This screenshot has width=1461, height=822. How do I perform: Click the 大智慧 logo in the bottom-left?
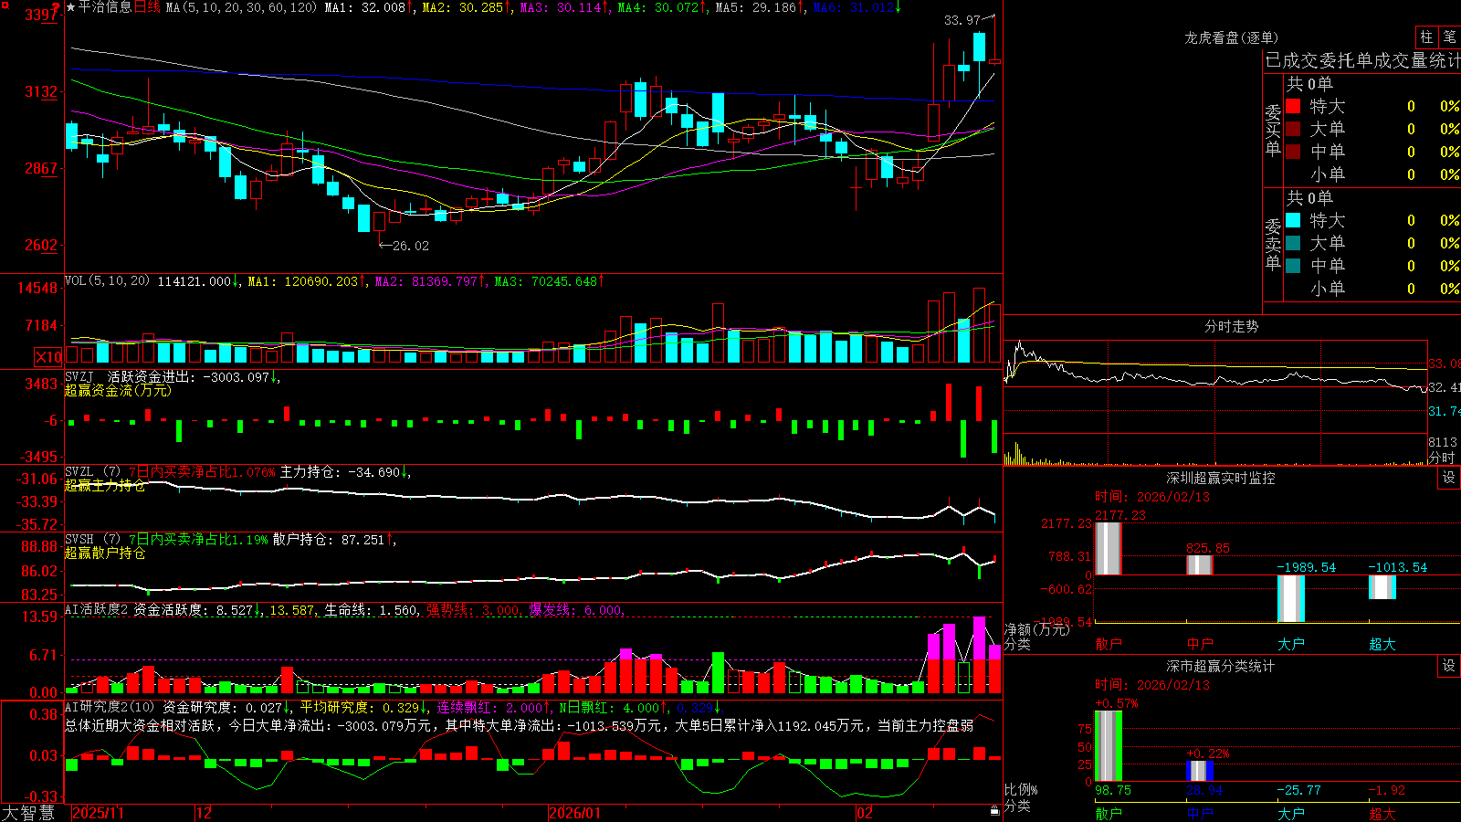tap(28, 813)
